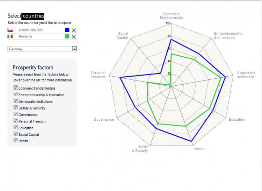
Task: Click the blue Czech Republic color swatch
Action: click(67, 30)
